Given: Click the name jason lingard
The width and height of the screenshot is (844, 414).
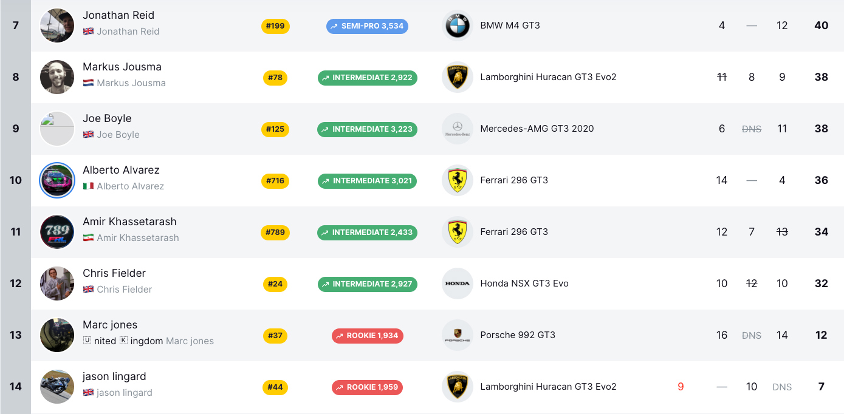Looking at the screenshot, I should [x=114, y=376].
